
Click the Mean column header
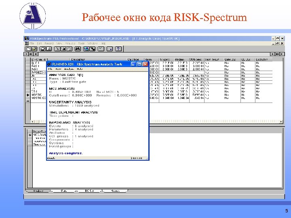152,59
